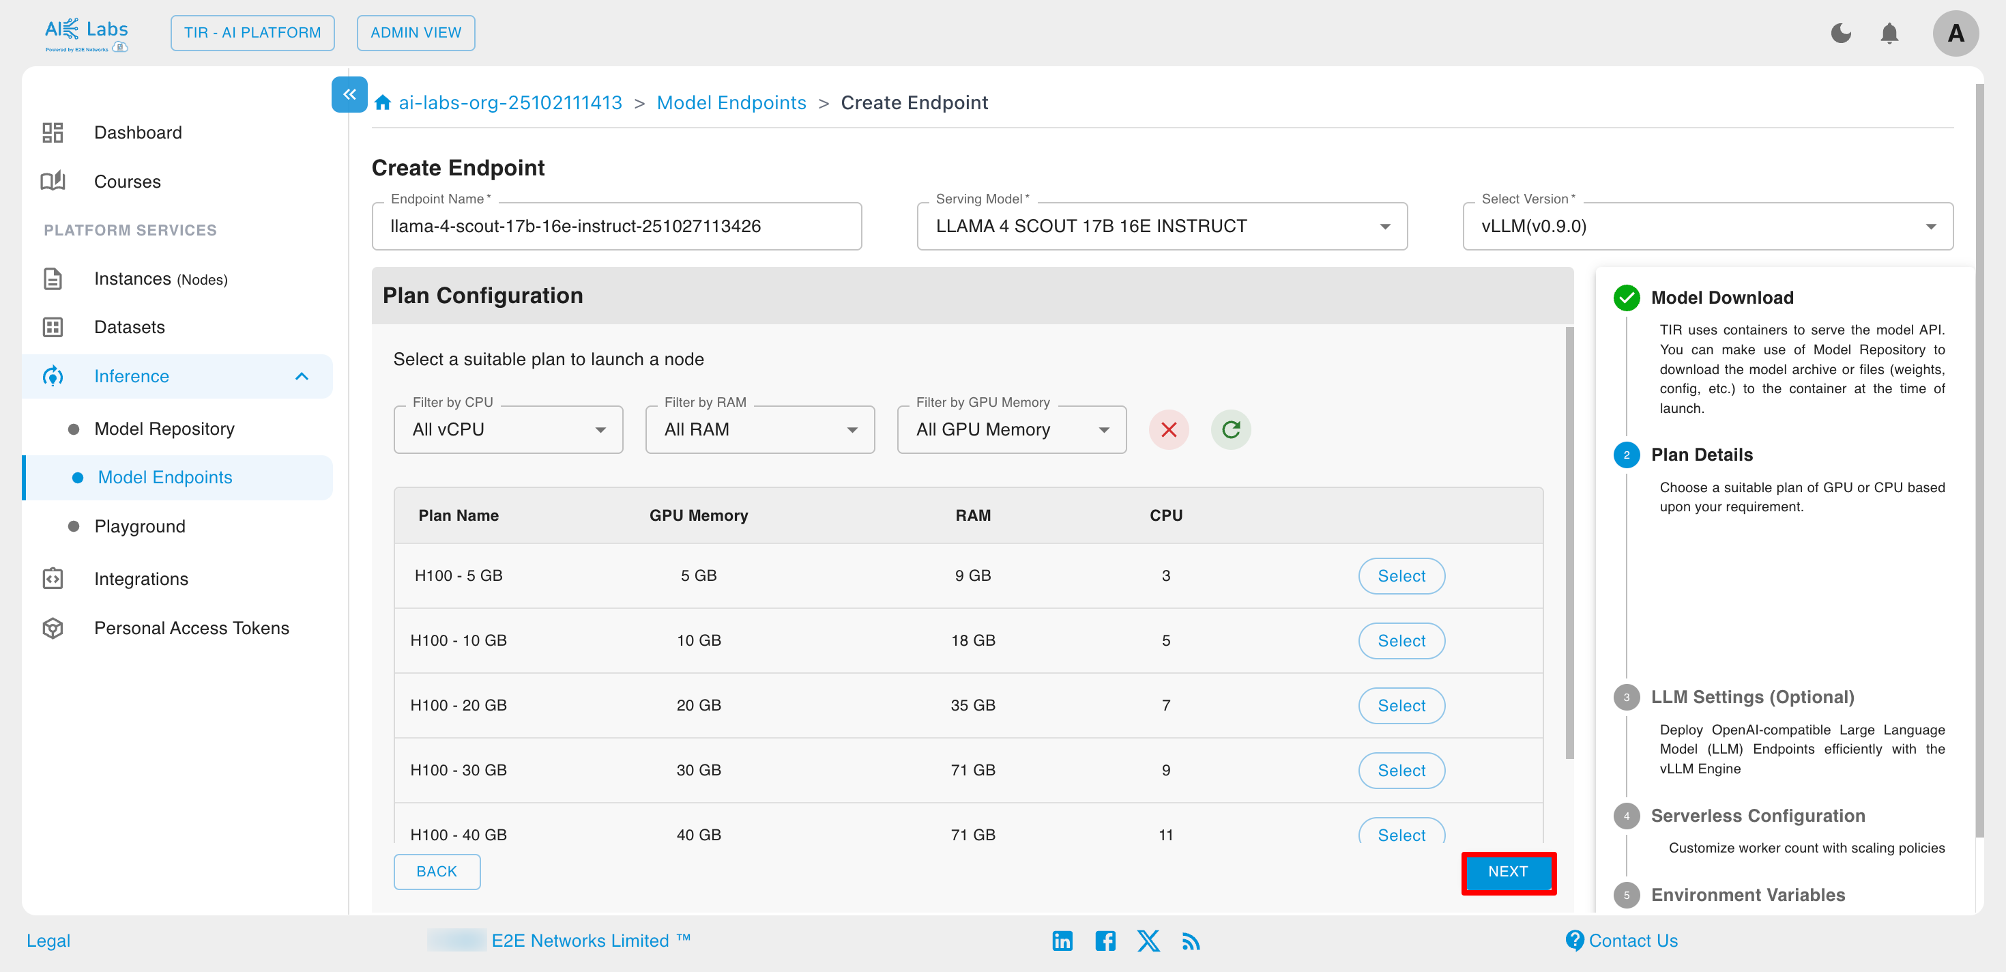Click step 5 Environment Variables circle

coord(1627,895)
